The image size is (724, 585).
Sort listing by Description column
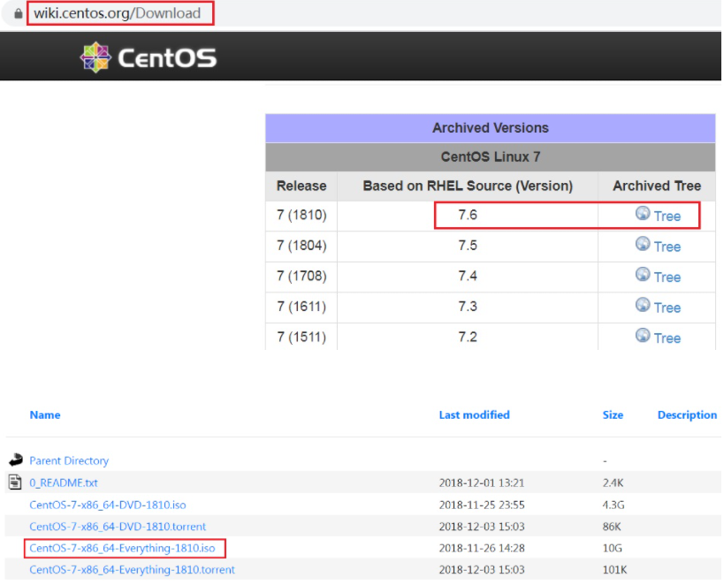point(687,414)
